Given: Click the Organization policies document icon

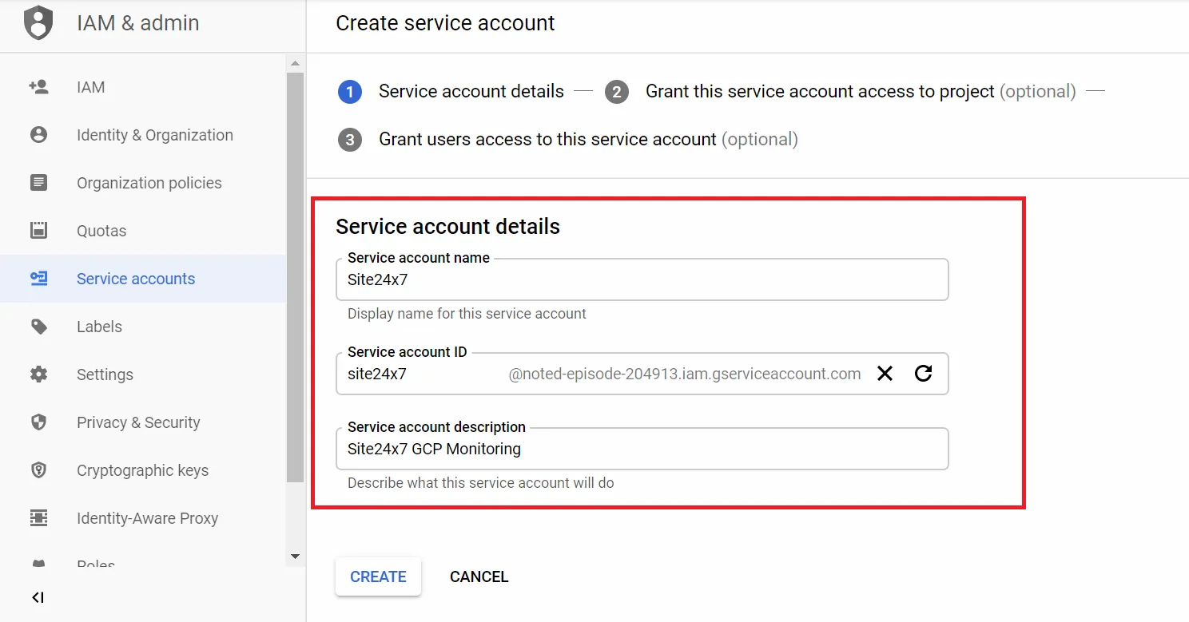Looking at the screenshot, I should 38,183.
